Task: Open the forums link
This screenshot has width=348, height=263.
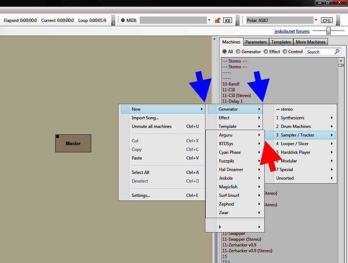Action: coord(303,31)
